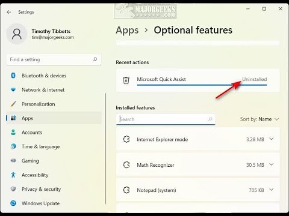Click the Time & language globe icon
The image size is (289, 216).
point(13,146)
